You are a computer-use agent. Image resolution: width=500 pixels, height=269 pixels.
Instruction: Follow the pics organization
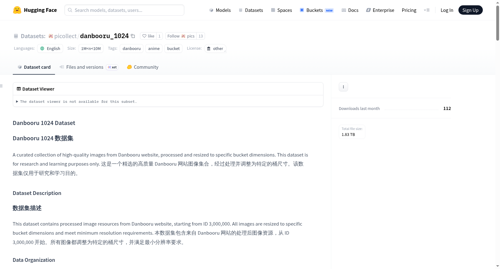(x=181, y=36)
